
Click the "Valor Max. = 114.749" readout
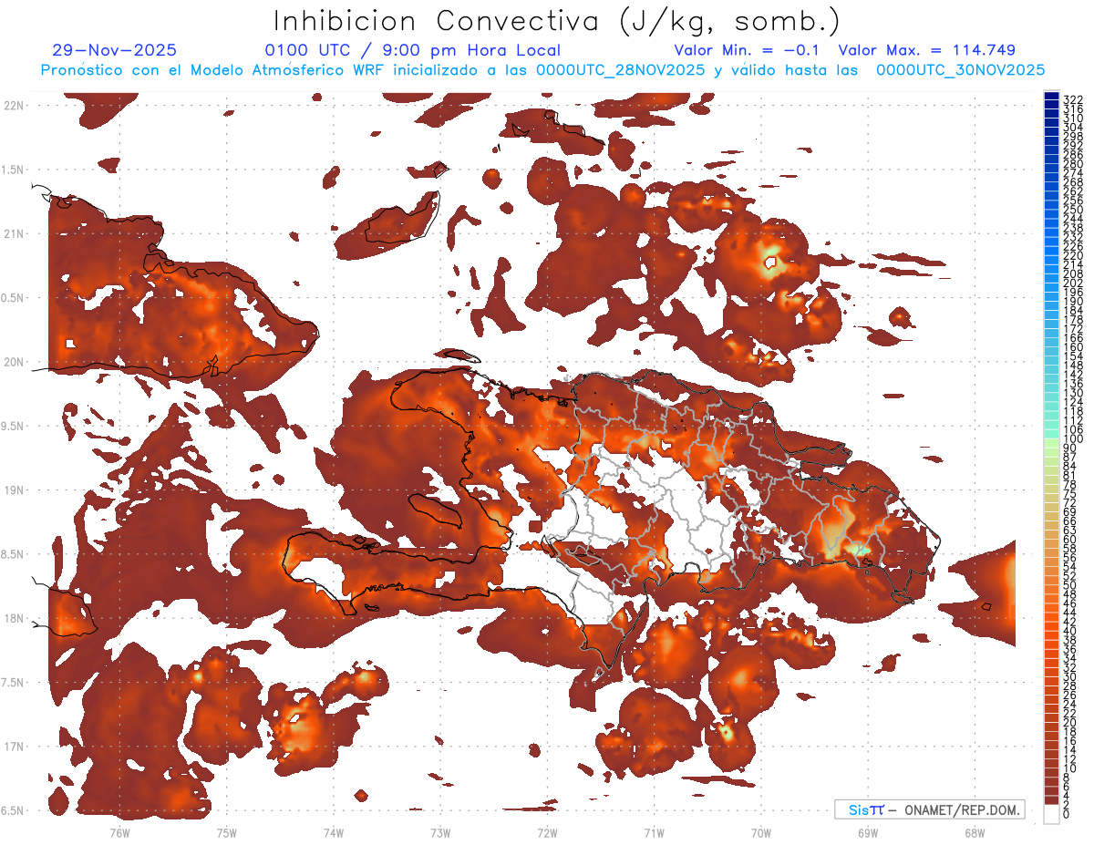click(x=926, y=50)
